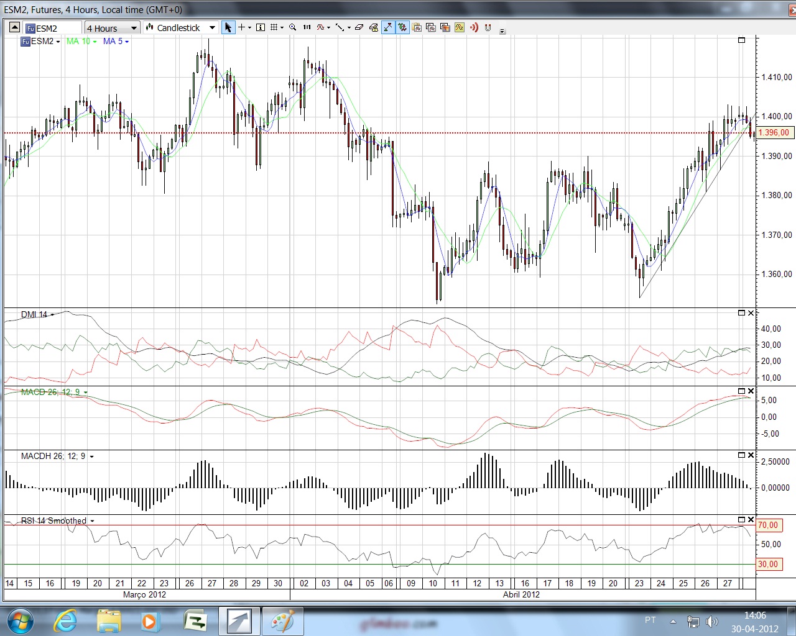Image resolution: width=796 pixels, height=636 pixels.
Task: Click the 'Abril 2012' month label
Action: click(521, 594)
